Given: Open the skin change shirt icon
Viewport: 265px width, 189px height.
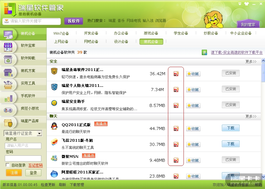Looking at the screenshot, I should click(246, 4).
